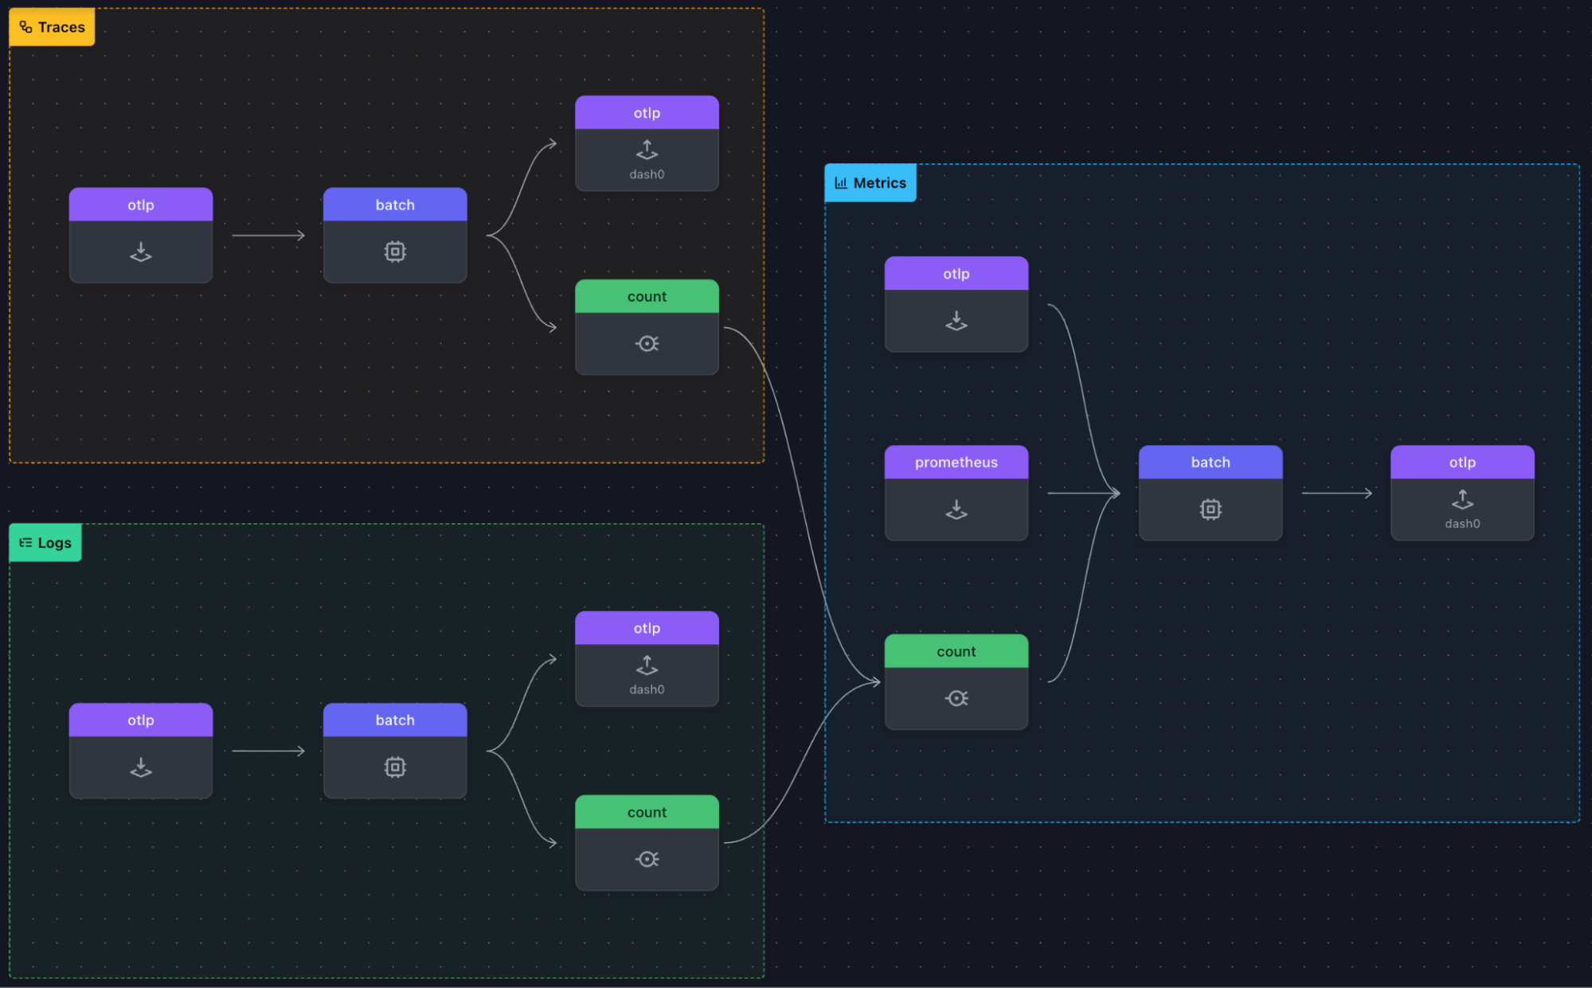This screenshot has height=988, width=1592.
Task: Click the prometheus receiver download icon
Action: coord(956,510)
